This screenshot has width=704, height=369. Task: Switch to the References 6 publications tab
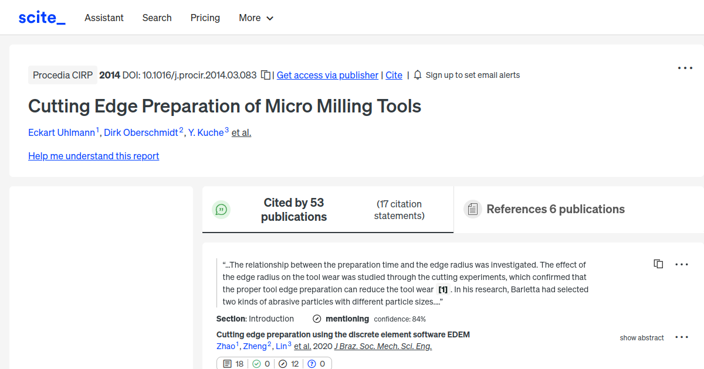coord(555,209)
